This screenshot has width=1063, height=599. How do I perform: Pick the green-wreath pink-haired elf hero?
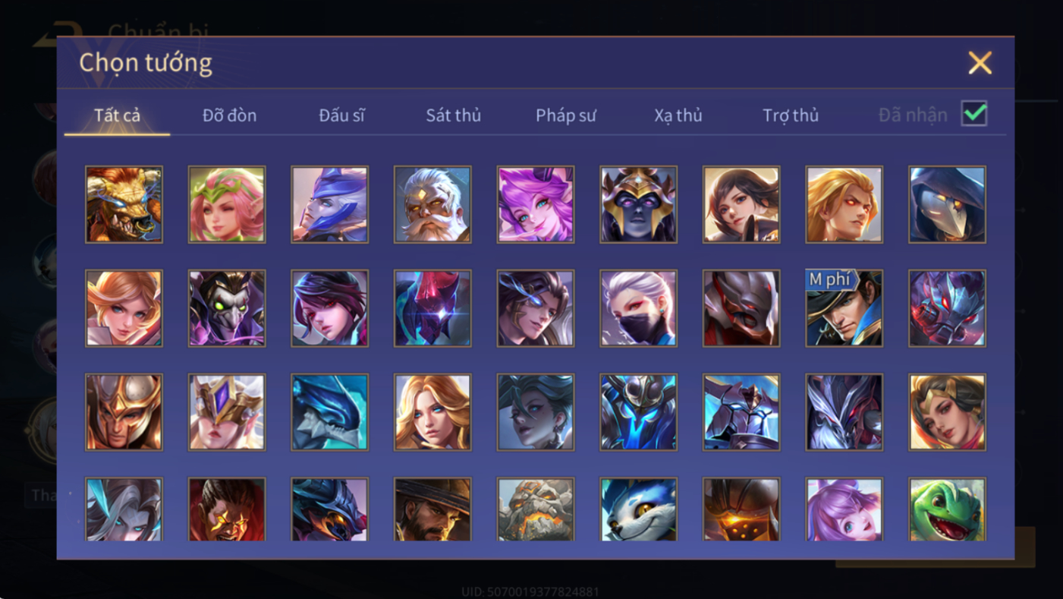[x=227, y=205]
